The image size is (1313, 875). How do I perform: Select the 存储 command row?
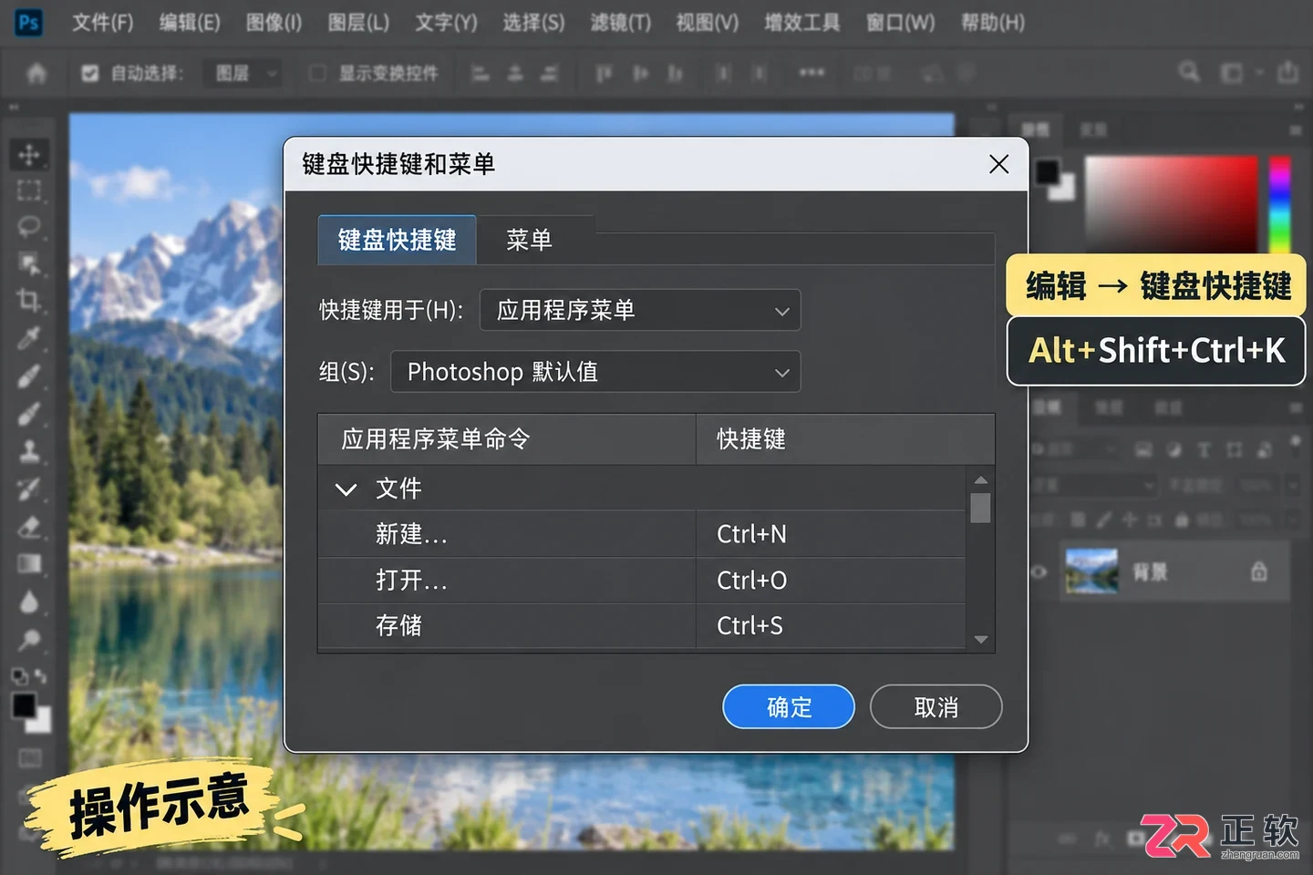click(642, 626)
